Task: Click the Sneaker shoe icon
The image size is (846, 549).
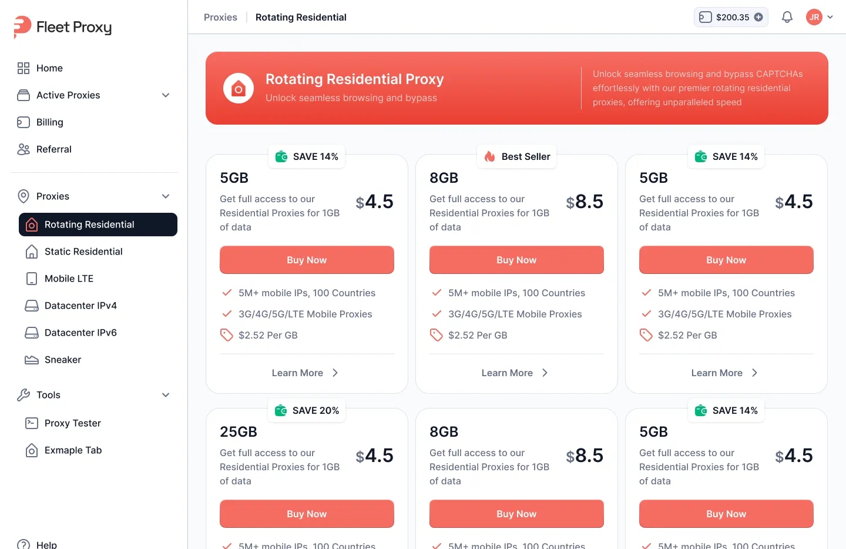Action: (32, 360)
